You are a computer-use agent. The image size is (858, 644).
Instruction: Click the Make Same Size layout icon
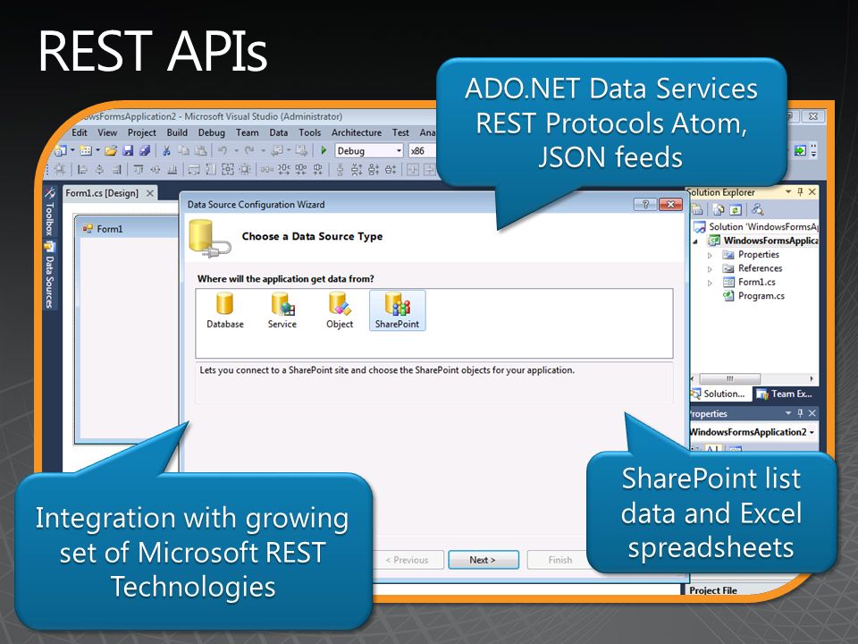point(228,170)
